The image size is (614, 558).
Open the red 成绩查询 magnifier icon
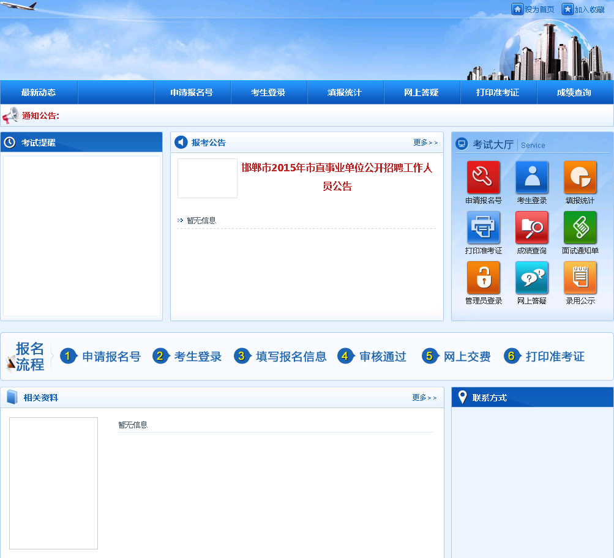(x=532, y=227)
